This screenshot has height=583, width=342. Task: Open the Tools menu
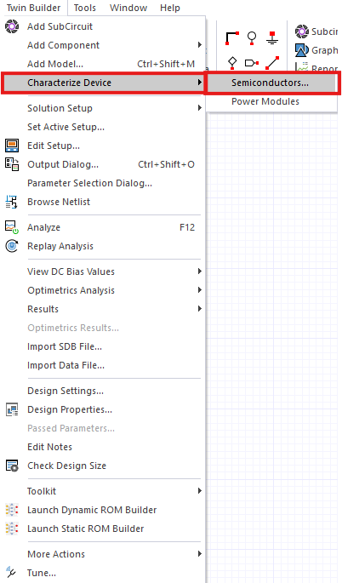[85, 8]
